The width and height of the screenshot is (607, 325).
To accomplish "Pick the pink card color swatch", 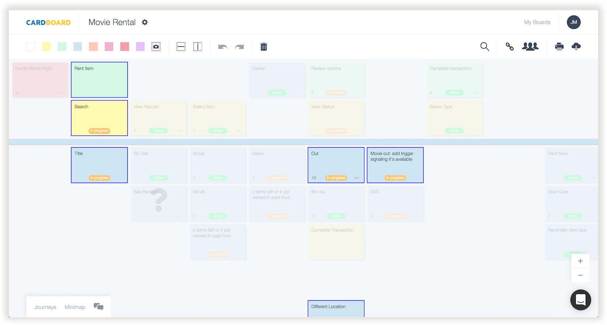I will coord(109,46).
